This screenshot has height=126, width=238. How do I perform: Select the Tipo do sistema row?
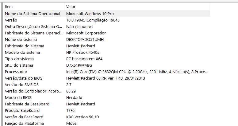[19, 59]
